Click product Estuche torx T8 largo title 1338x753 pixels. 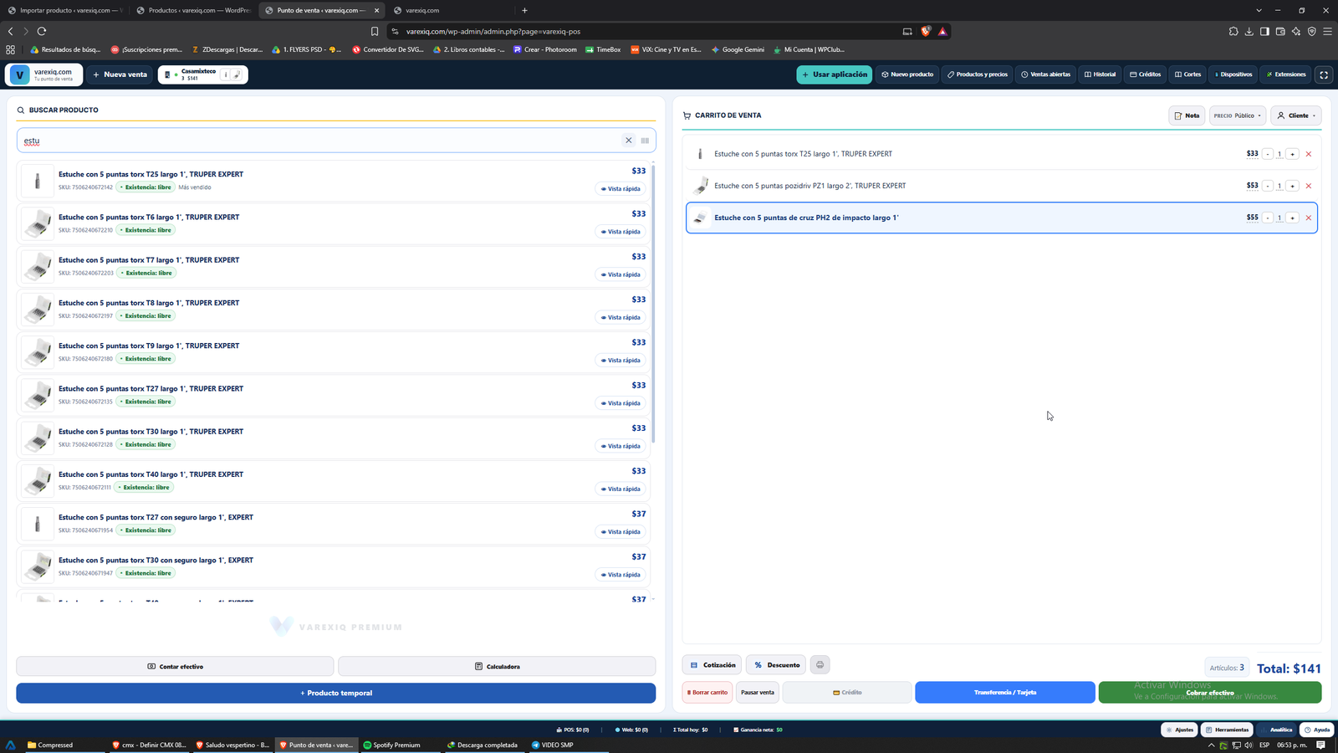point(149,303)
